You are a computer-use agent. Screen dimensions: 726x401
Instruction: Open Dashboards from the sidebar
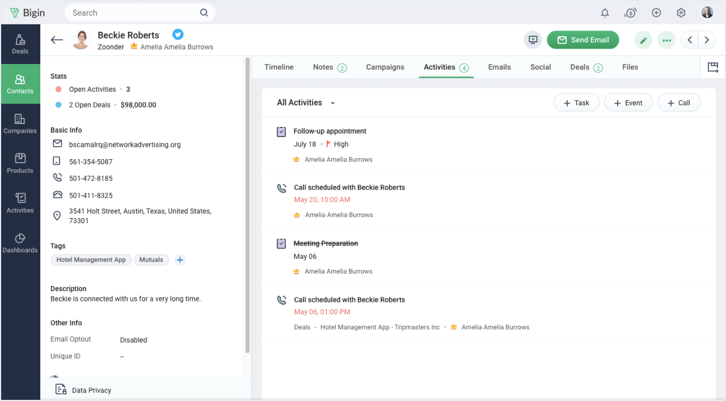20,244
